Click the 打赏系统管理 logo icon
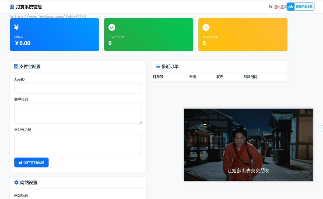This screenshot has width=323, height=199. click(12, 7)
